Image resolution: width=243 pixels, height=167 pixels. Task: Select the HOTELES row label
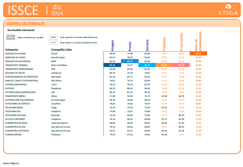pos(10,88)
